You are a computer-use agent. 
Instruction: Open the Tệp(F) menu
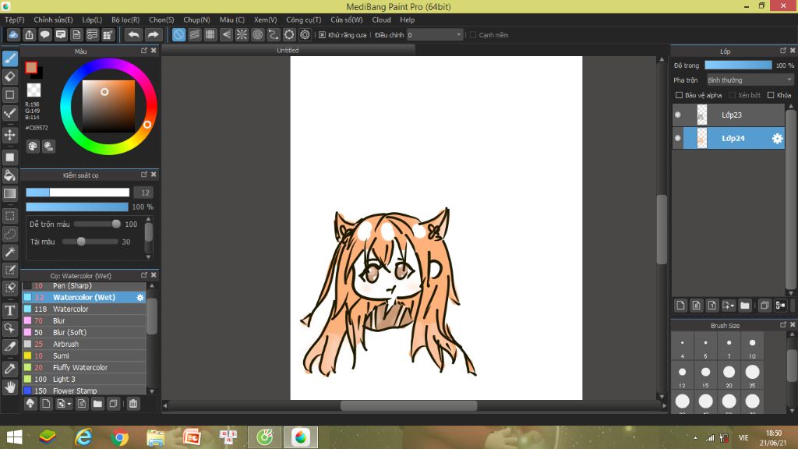(14, 19)
